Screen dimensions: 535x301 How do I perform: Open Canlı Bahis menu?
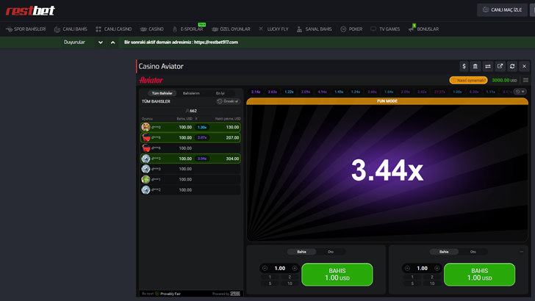click(x=71, y=29)
